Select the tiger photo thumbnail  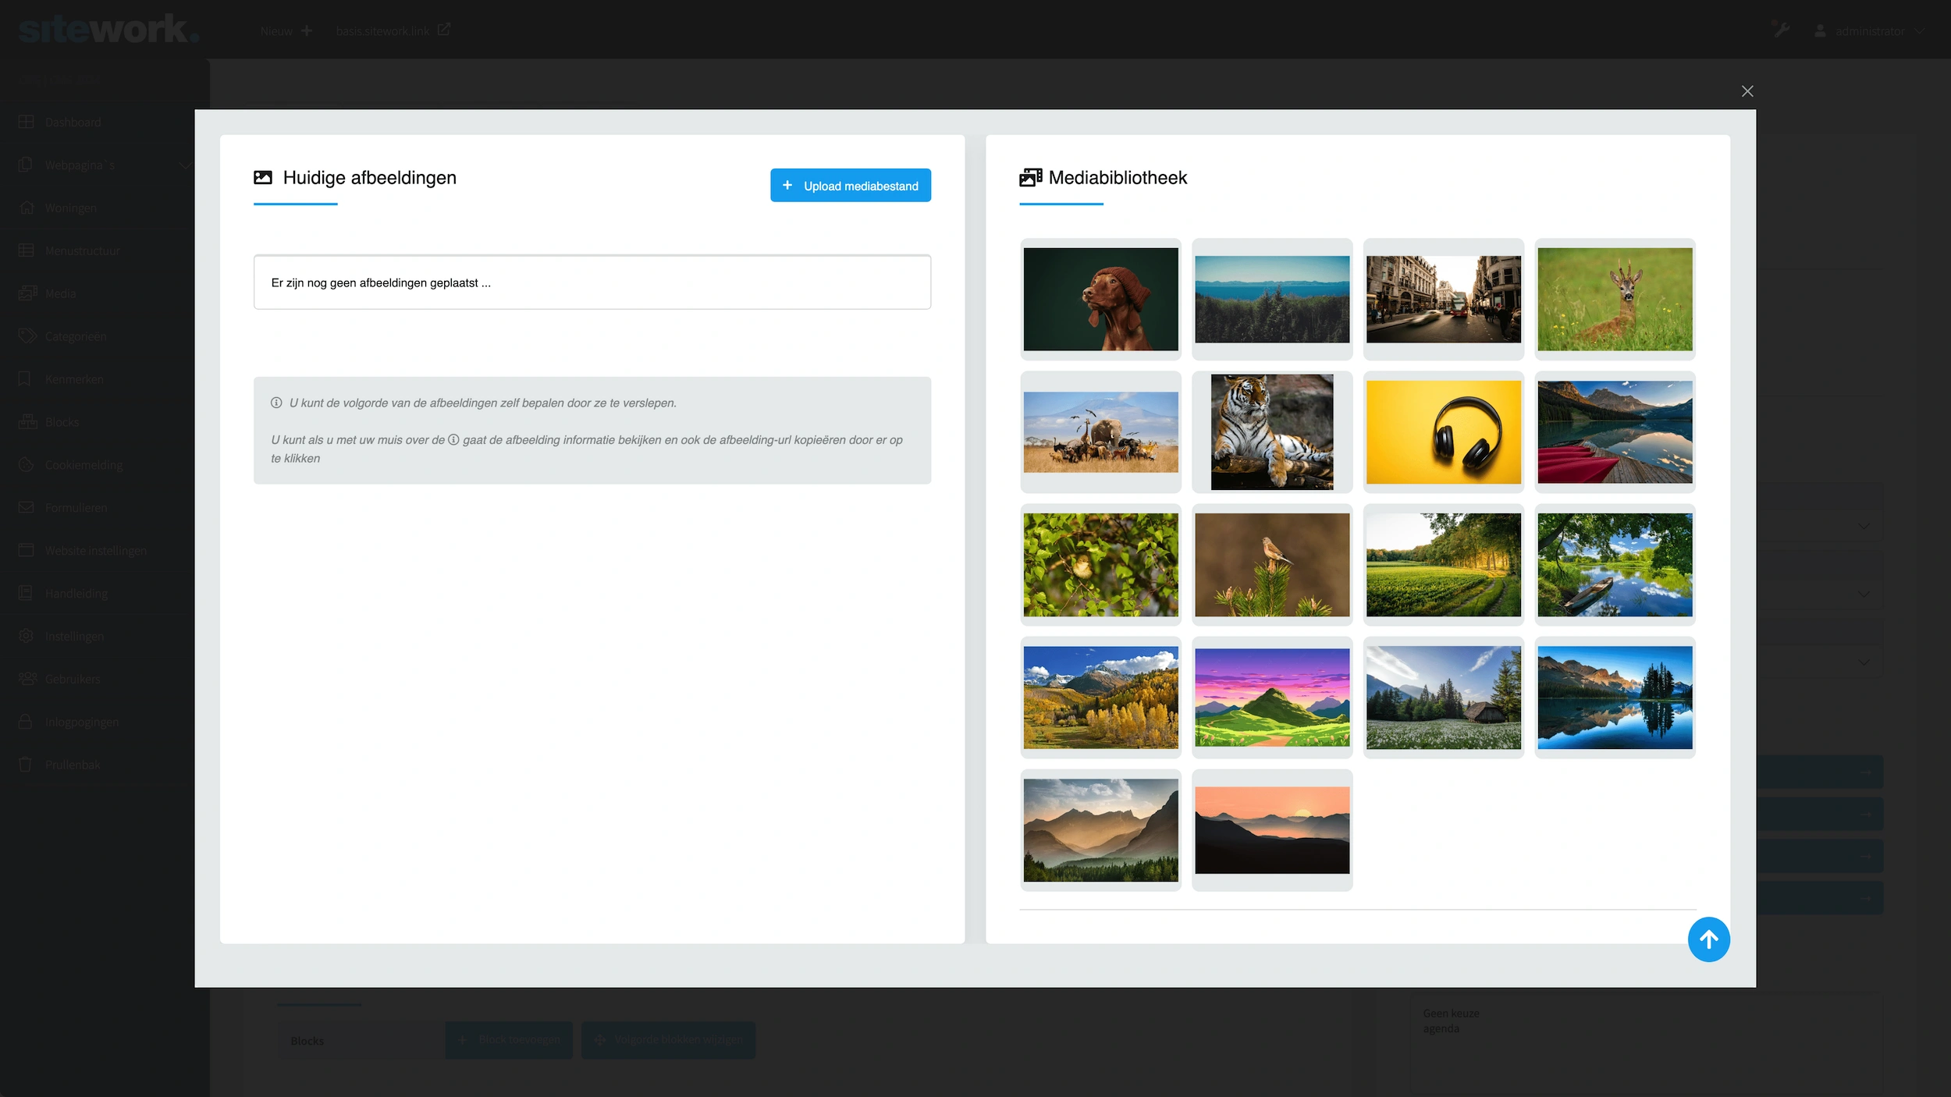pos(1271,432)
